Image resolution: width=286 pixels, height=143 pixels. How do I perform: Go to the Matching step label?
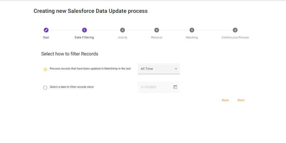pyautogui.click(x=192, y=37)
